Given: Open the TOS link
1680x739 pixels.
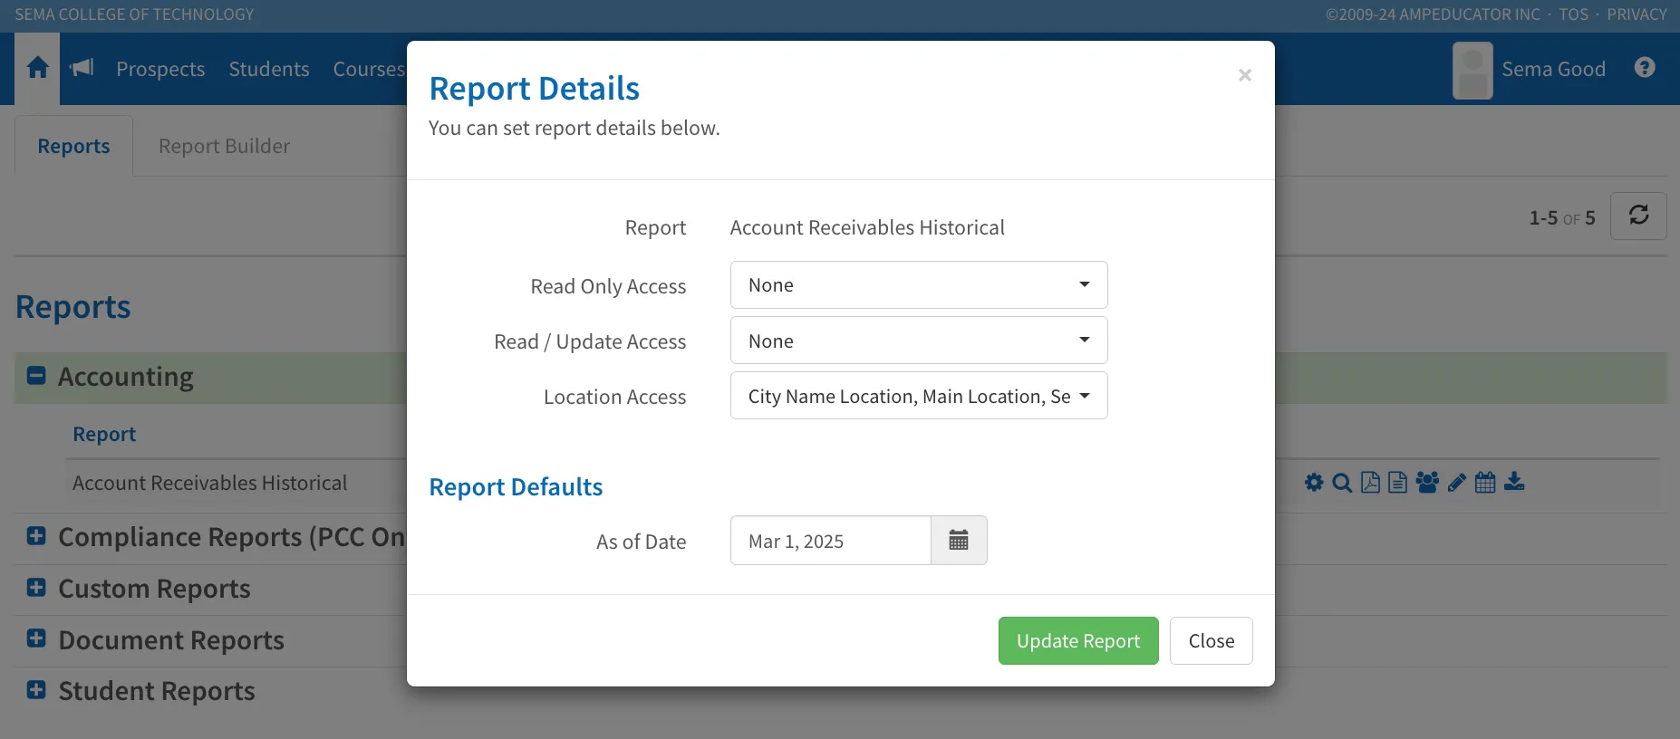Looking at the screenshot, I should coord(1573,14).
